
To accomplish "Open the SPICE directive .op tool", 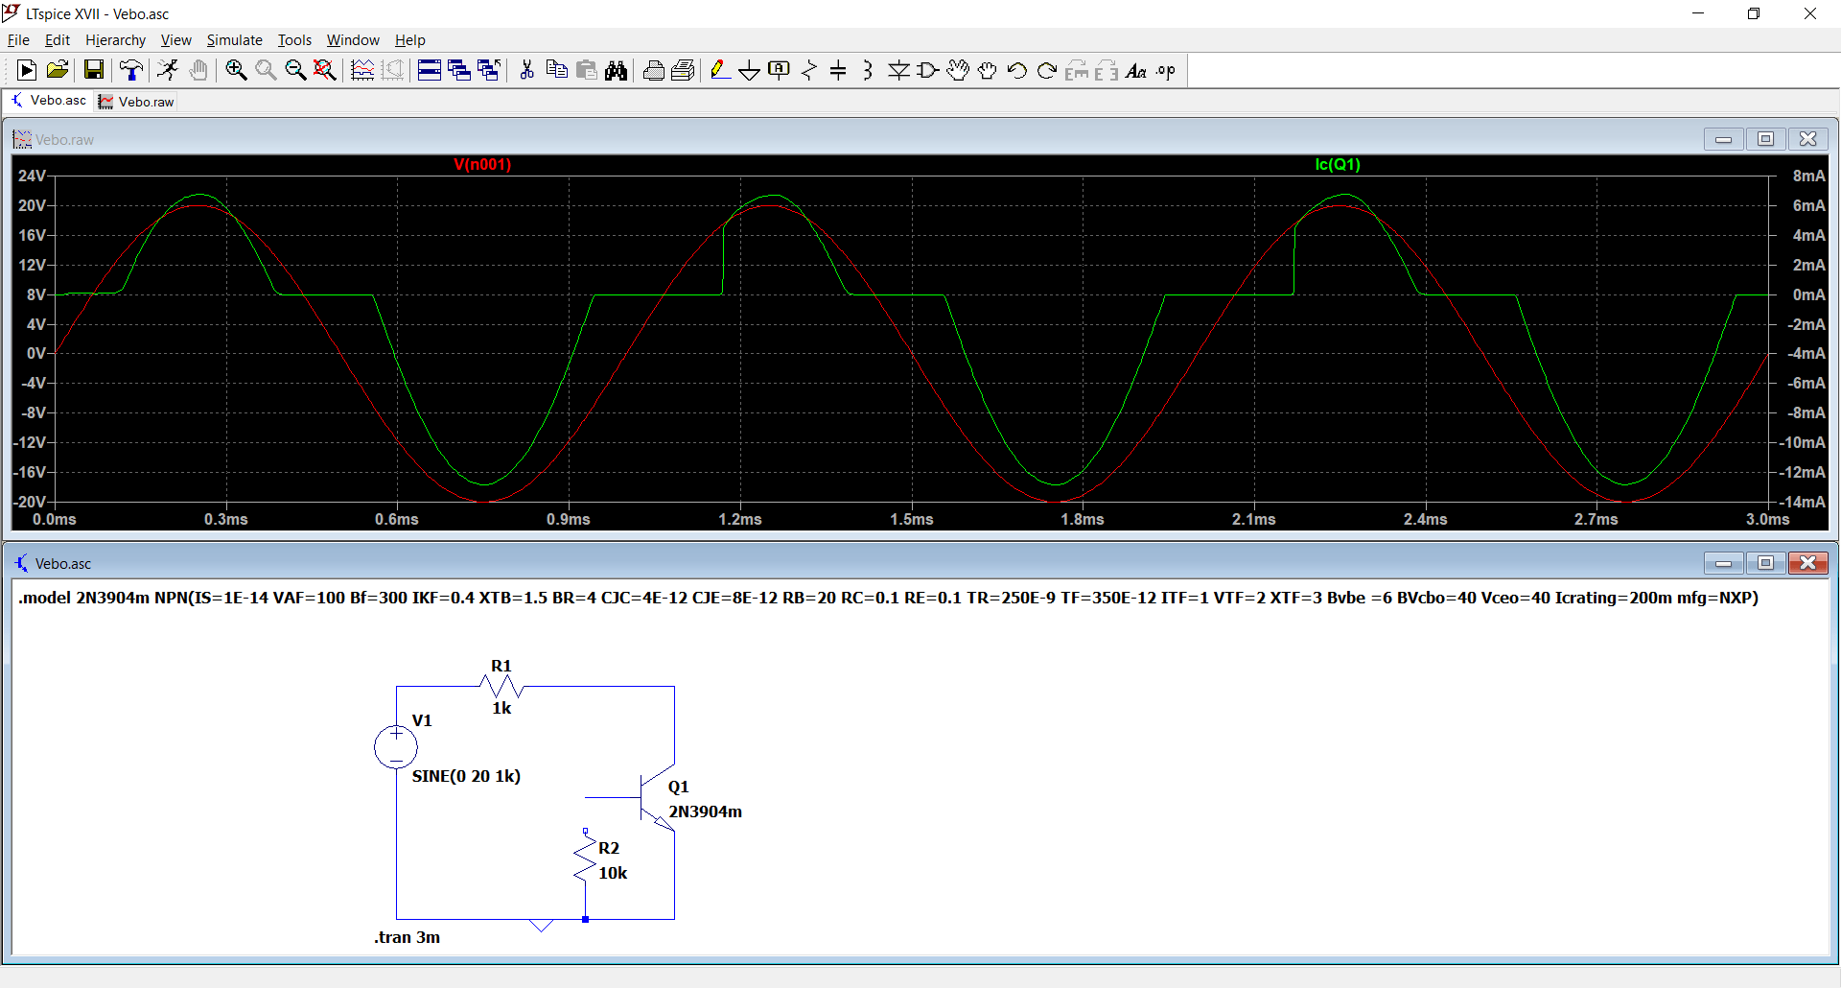I will tap(1166, 70).
